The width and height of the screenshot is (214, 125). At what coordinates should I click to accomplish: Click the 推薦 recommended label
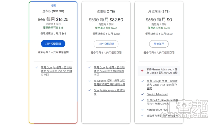pos(53,5)
